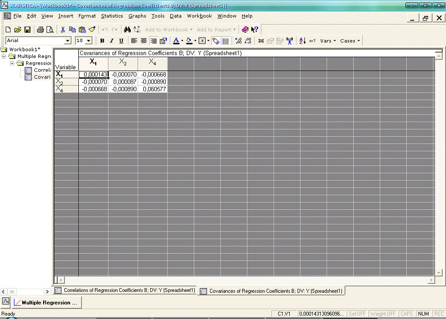Viewport: 446px width, 319px height.
Task: Toggle Underline formatting
Action: tap(121, 41)
